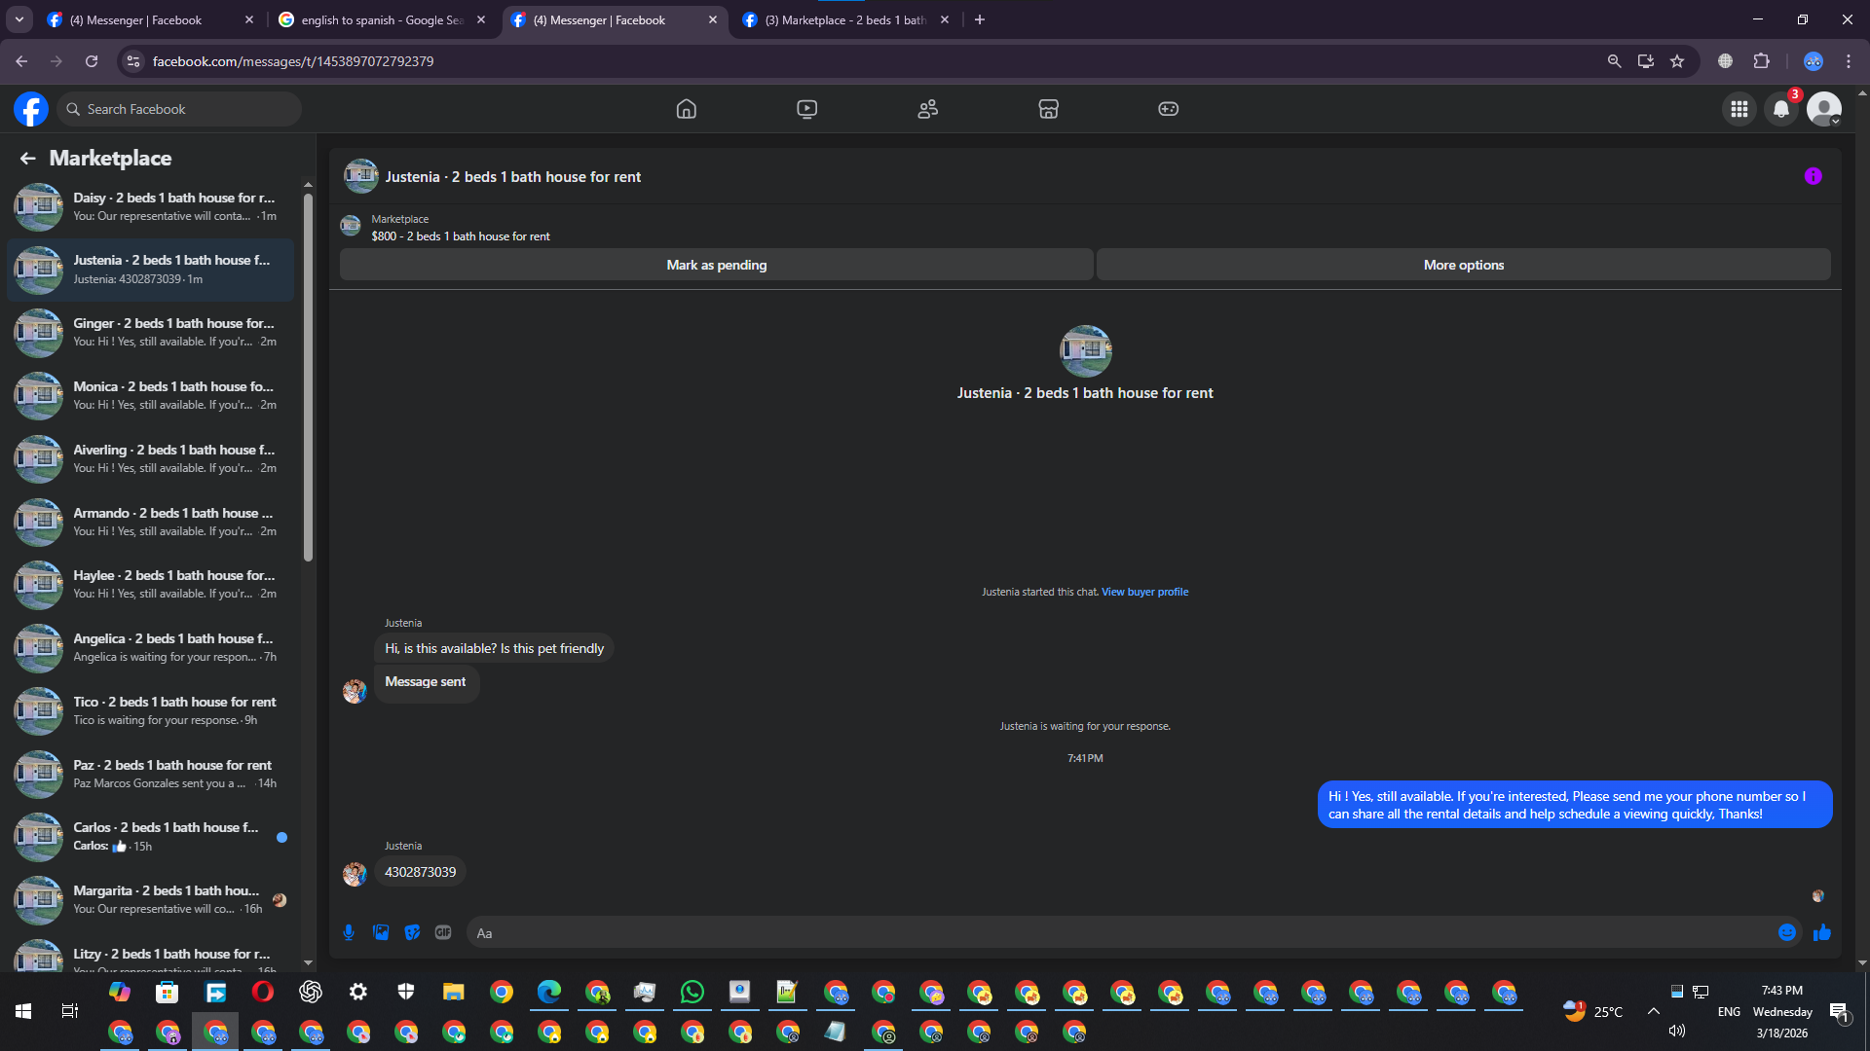Open the Facebook menu grid

pyautogui.click(x=1739, y=109)
